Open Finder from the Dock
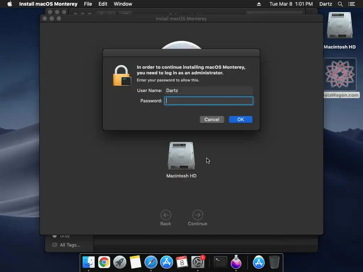This screenshot has width=363, height=272. tap(88, 262)
